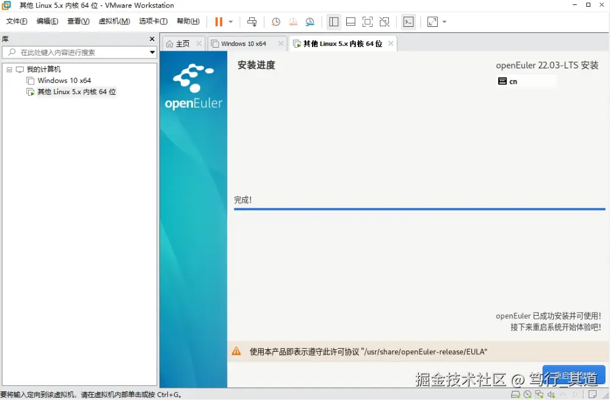Open the 编辑(E) menu
This screenshot has width=610, height=400.
pyautogui.click(x=48, y=21)
